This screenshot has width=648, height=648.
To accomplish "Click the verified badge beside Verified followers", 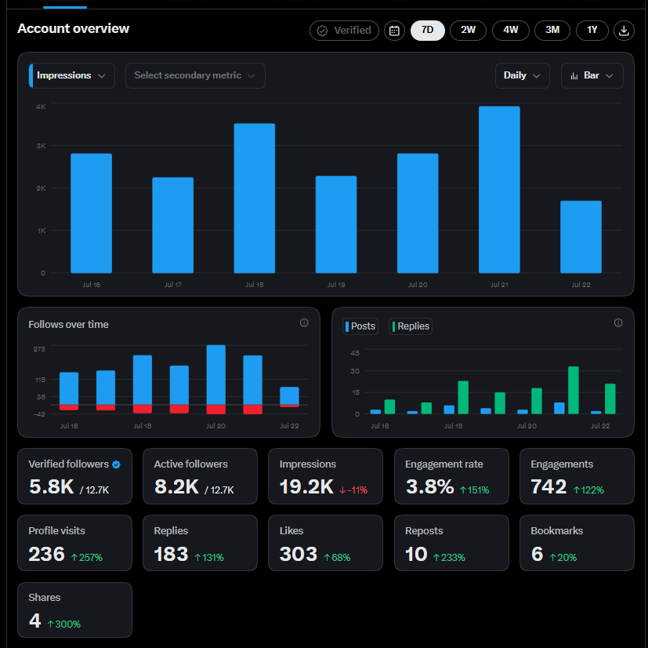I will pos(116,464).
